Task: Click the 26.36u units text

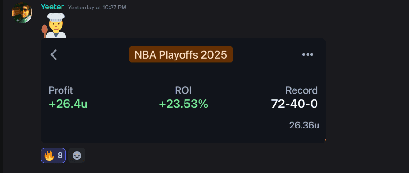Action: coord(304,125)
